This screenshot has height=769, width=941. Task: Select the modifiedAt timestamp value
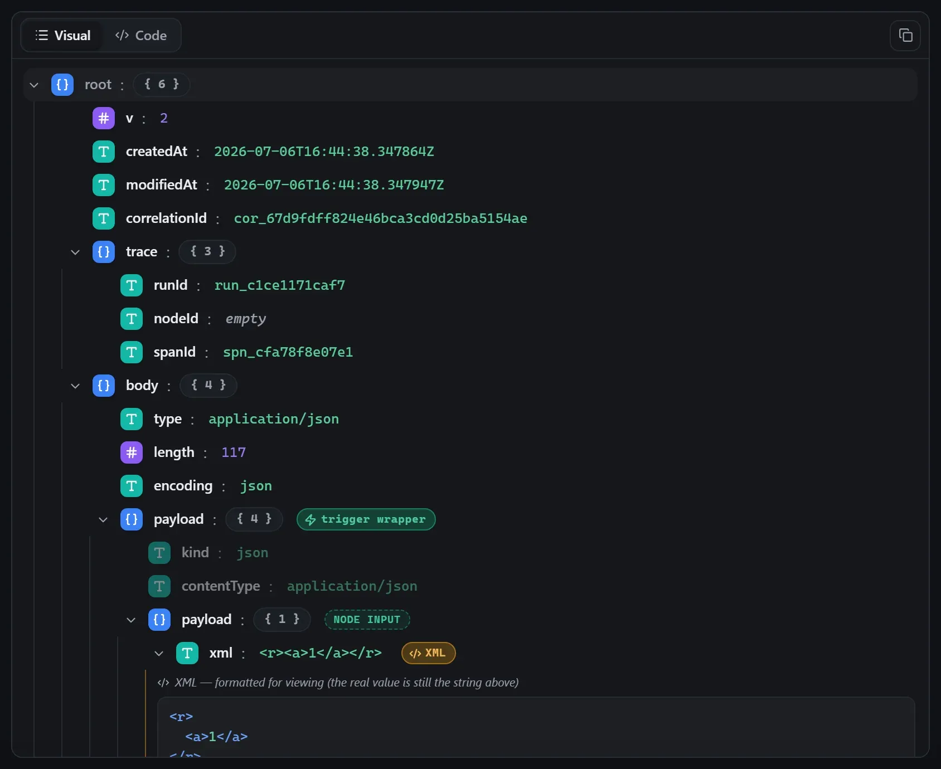(x=334, y=185)
